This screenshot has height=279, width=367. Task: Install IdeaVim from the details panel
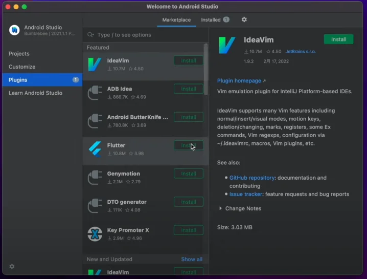tap(338, 39)
